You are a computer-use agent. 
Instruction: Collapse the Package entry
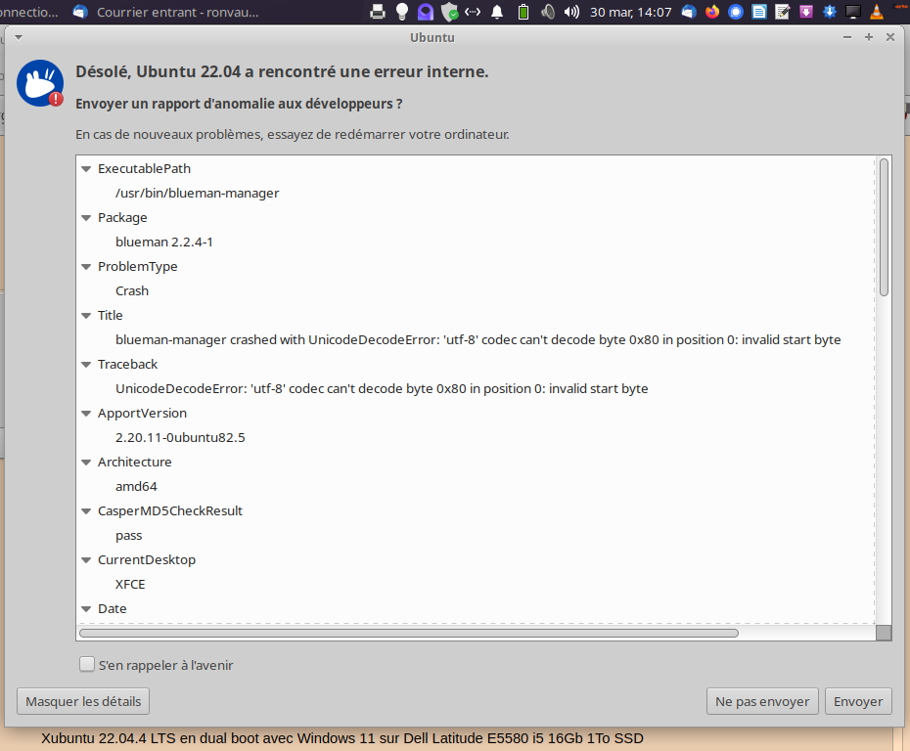pyautogui.click(x=86, y=217)
